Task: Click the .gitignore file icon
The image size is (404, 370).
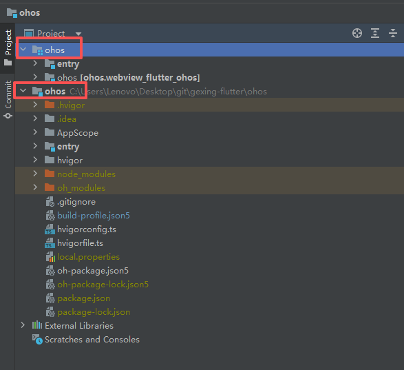Action: pos(50,201)
